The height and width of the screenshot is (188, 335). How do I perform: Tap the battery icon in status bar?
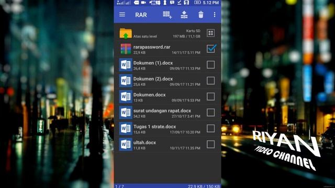(197, 3)
